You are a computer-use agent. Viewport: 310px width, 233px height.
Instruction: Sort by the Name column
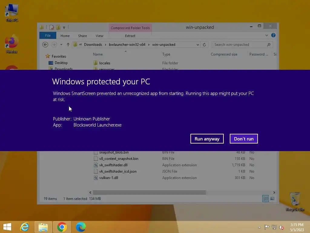(98, 54)
